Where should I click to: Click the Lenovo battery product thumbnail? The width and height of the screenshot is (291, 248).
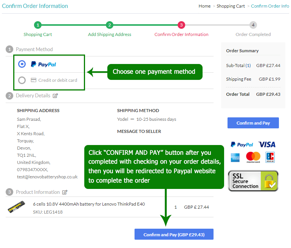pos(17,207)
